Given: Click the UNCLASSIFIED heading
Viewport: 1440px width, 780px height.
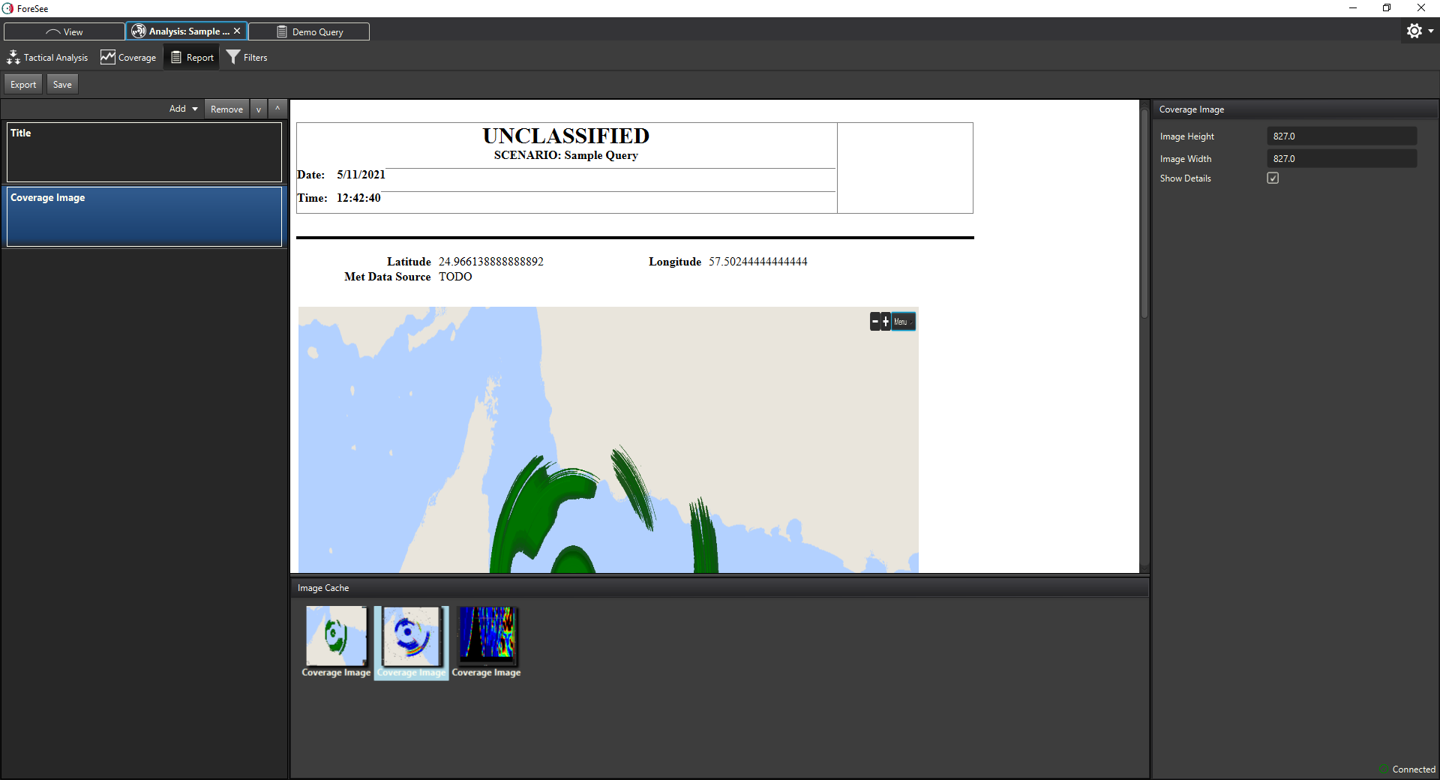Looking at the screenshot, I should [566, 136].
